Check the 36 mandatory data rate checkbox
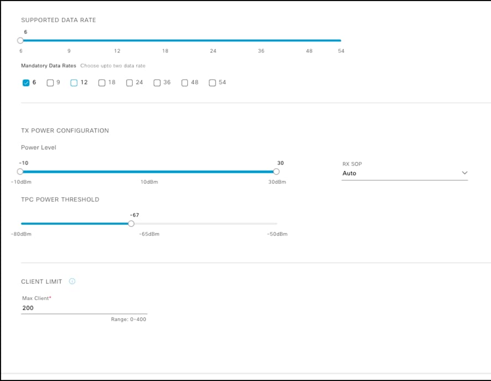Image resolution: width=491 pixels, height=381 pixels. (157, 83)
